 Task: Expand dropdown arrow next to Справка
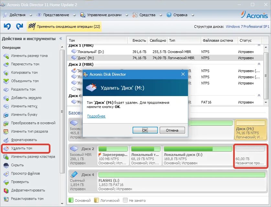click(192, 15)
